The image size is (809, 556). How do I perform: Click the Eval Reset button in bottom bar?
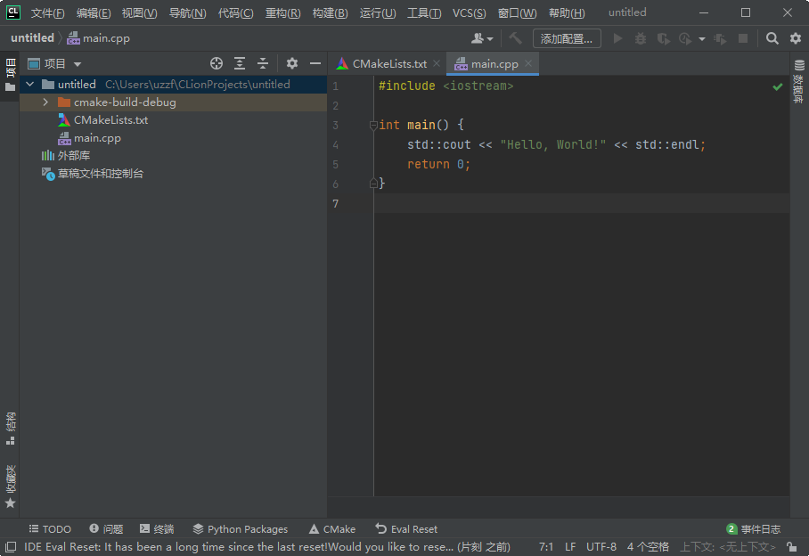click(x=406, y=529)
